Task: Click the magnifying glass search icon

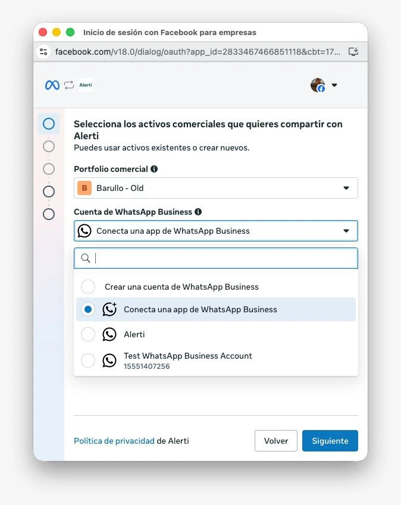Action: pyautogui.click(x=85, y=258)
